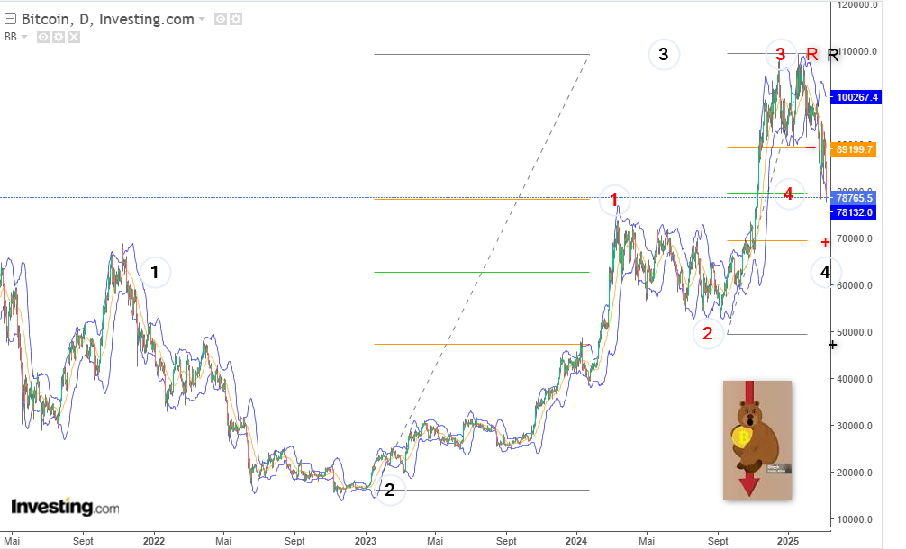
Task: Open Bitcoin series settings gear
Action: click(x=236, y=19)
